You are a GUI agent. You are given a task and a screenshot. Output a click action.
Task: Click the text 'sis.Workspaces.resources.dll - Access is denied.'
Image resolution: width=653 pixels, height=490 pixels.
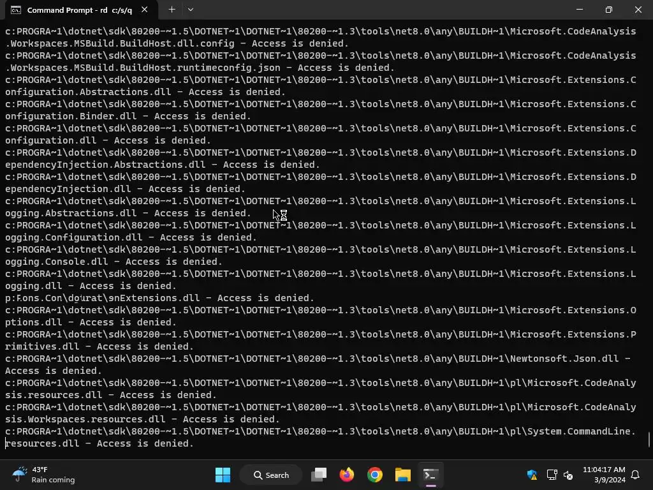[142, 419]
